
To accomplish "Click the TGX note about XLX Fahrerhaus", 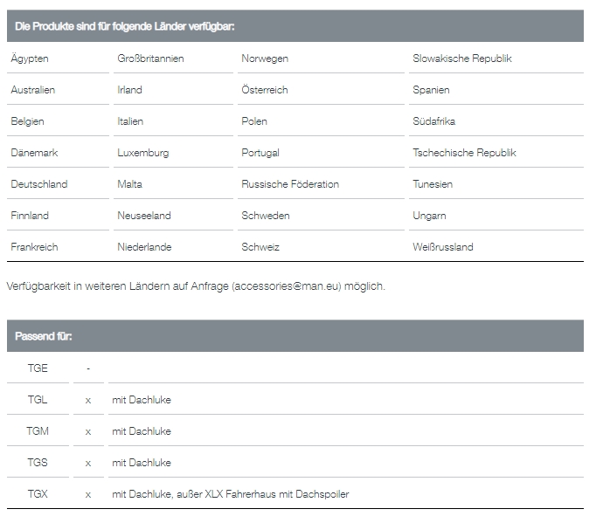I will tap(231, 494).
